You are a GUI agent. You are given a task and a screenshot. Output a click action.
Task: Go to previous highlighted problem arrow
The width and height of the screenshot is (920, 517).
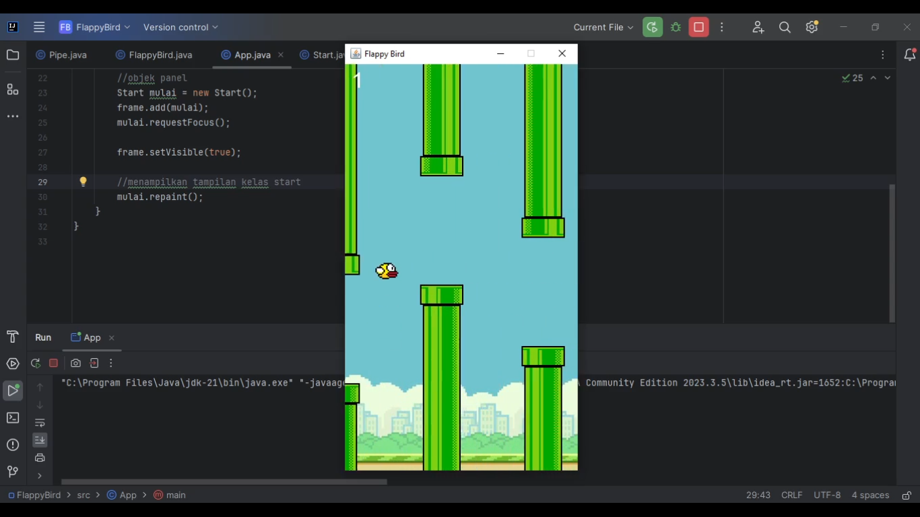point(874,78)
